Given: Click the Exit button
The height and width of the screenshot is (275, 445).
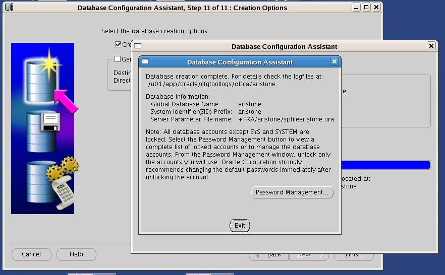Looking at the screenshot, I should [240, 226].
